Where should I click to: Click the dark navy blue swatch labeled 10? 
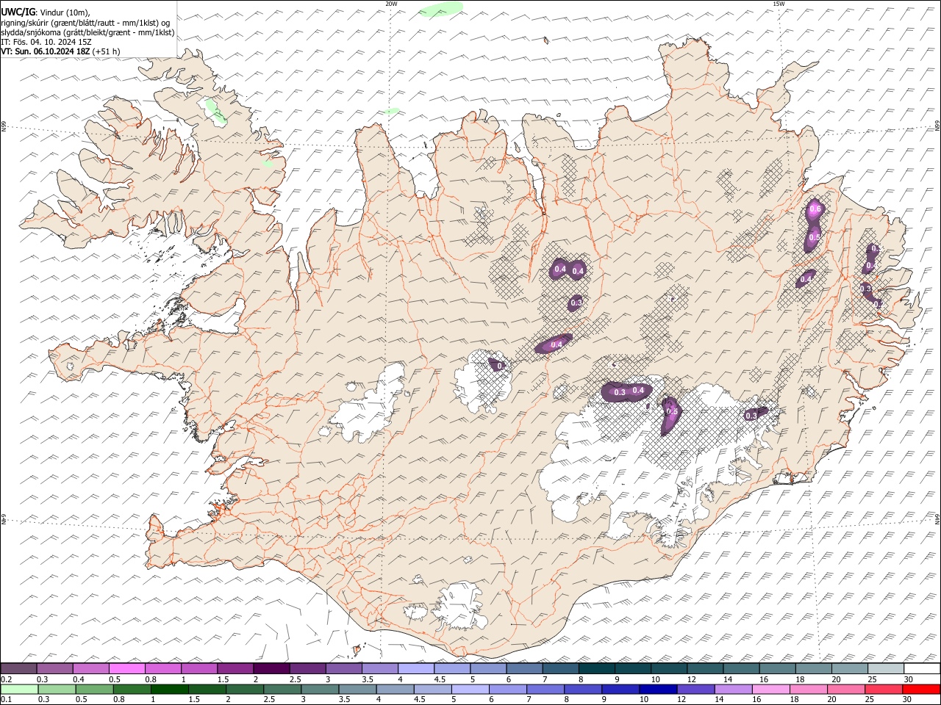[657, 689]
